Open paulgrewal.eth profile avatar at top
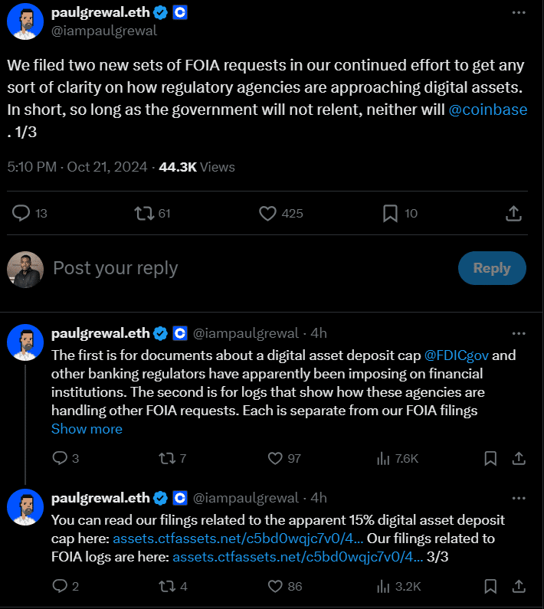 point(25,21)
